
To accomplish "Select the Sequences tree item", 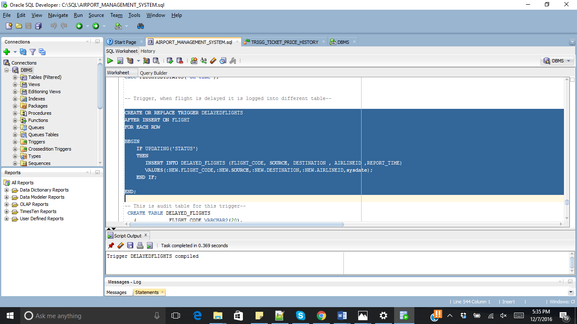I will [x=39, y=163].
